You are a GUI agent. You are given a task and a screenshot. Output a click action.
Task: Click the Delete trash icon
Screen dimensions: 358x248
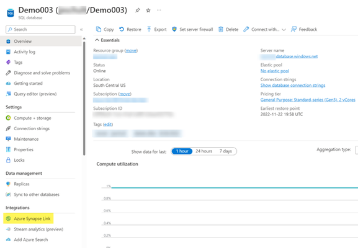point(220,29)
